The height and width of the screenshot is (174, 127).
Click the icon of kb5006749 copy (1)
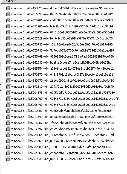pyautogui.click(x=8, y=99)
